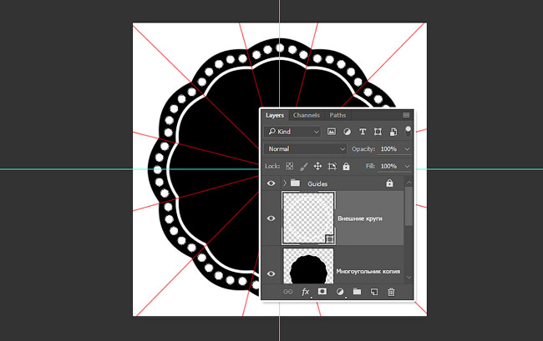Click the Многоугольник копия layer thumbnail
Image resolution: width=543 pixels, height=341 pixels.
308,266
